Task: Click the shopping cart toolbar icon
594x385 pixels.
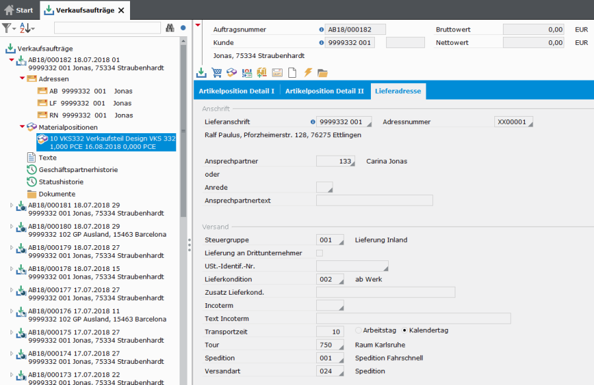Action: pyautogui.click(x=216, y=73)
